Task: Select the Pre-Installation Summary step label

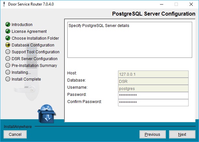Action: (x=34, y=66)
